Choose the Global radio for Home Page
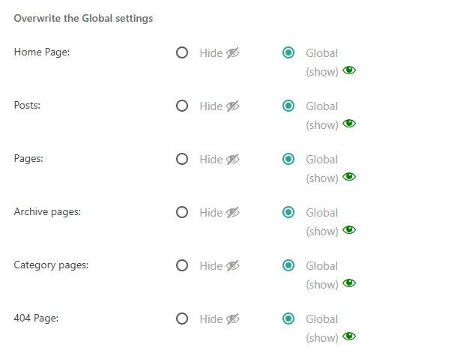Image resolution: width=475 pixels, height=353 pixels. 288,52
